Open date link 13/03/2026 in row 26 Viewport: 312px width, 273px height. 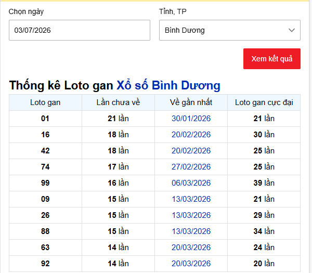pos(191,215)
